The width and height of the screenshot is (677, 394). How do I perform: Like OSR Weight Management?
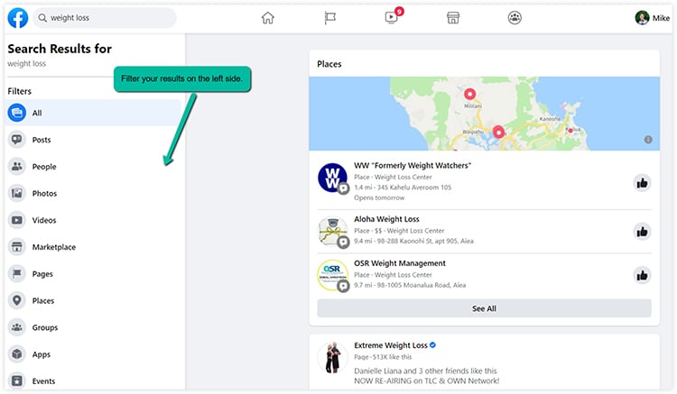tap(642, 276)
